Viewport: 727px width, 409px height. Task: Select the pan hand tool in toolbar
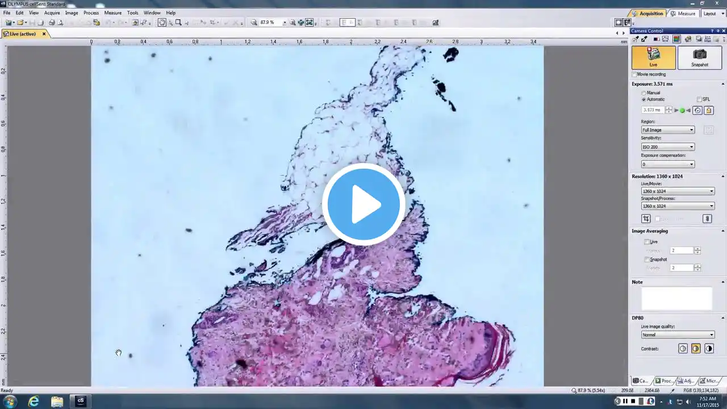pos(162,23)
